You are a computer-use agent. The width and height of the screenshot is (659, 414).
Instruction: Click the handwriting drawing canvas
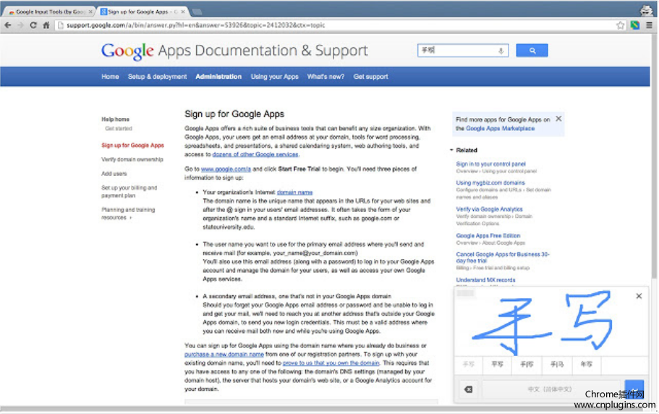coord(550,323)
